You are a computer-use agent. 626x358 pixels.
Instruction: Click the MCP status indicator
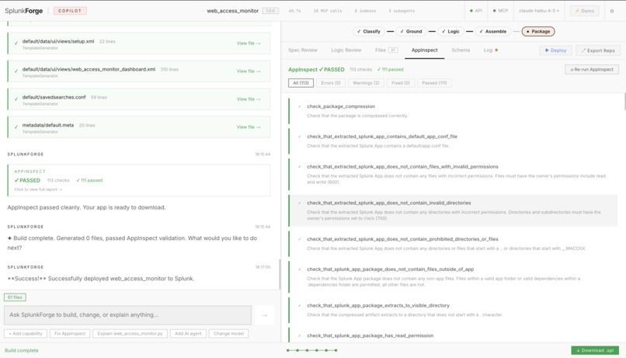pyautogui.click(x=501, y=11)
